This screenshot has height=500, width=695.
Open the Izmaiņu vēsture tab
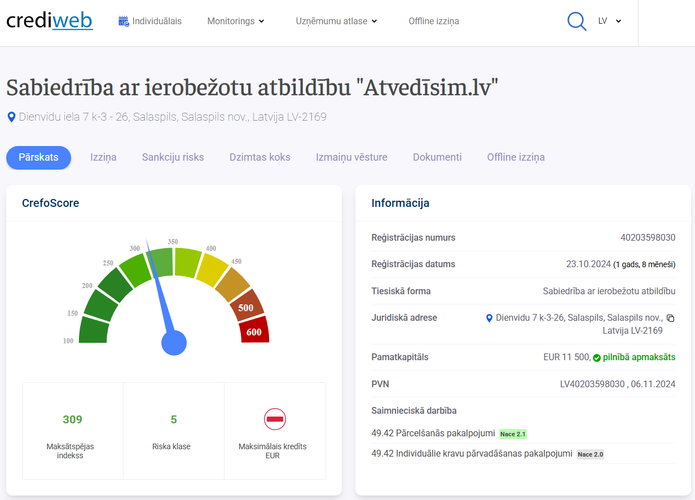[x=351, y=157]
